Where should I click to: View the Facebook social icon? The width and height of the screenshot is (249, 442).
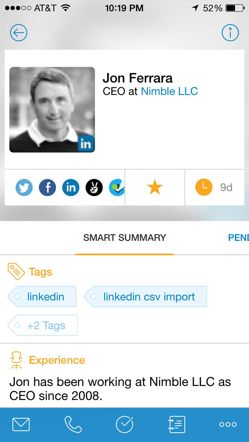(47, 187)
